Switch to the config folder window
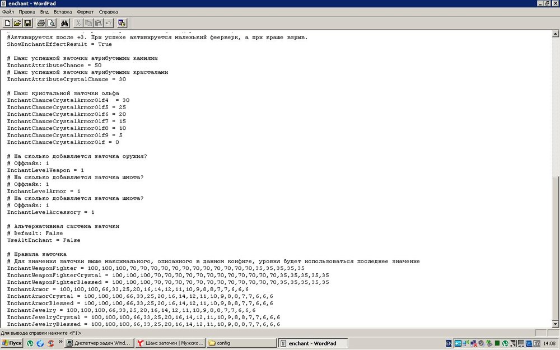The height and width of the screenshot is (350, 560). click(241, 343)
